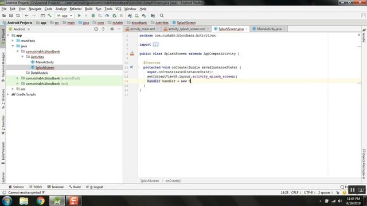367x206 pixels.
Task: Open the Logcat tool window
Action: click(95, 187)
